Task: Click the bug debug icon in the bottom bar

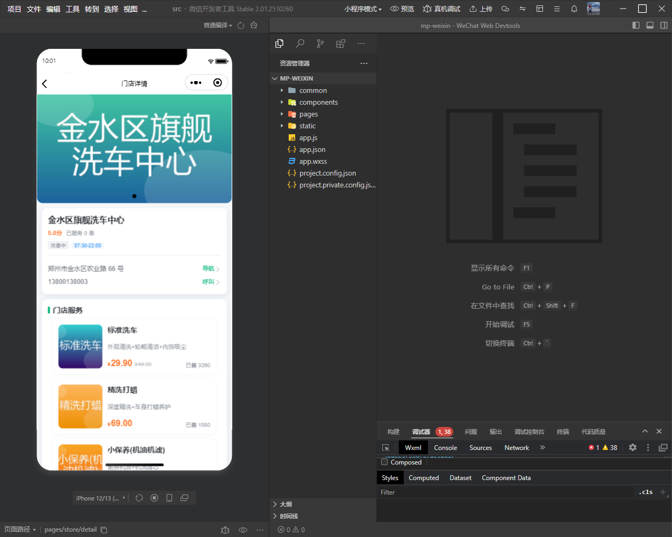Action: pos(225,529)
